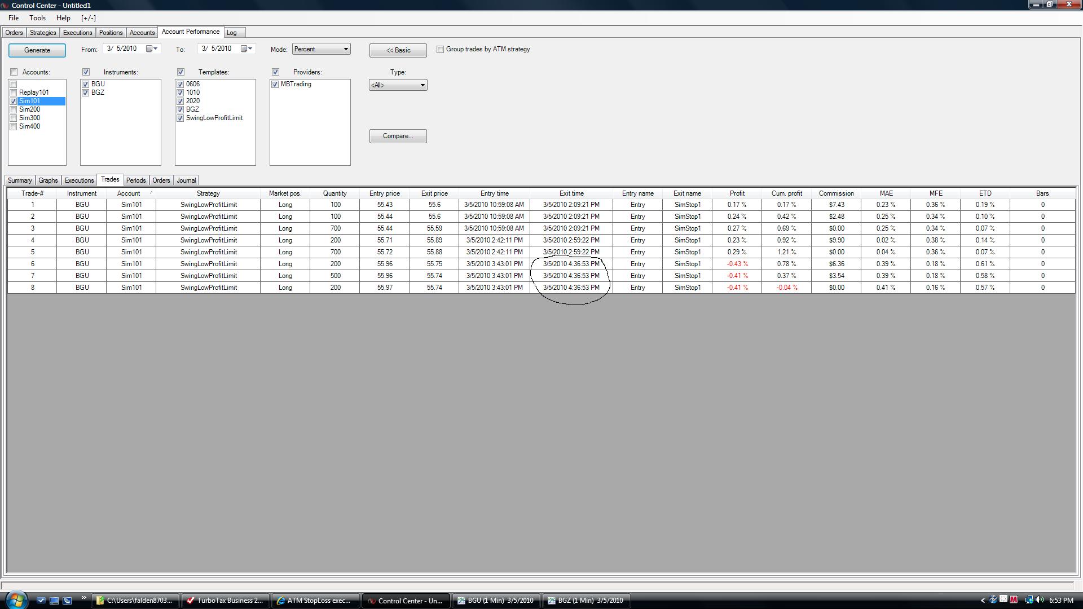Open BGU 1 Min chart taskbar window

tap(495, 601)
